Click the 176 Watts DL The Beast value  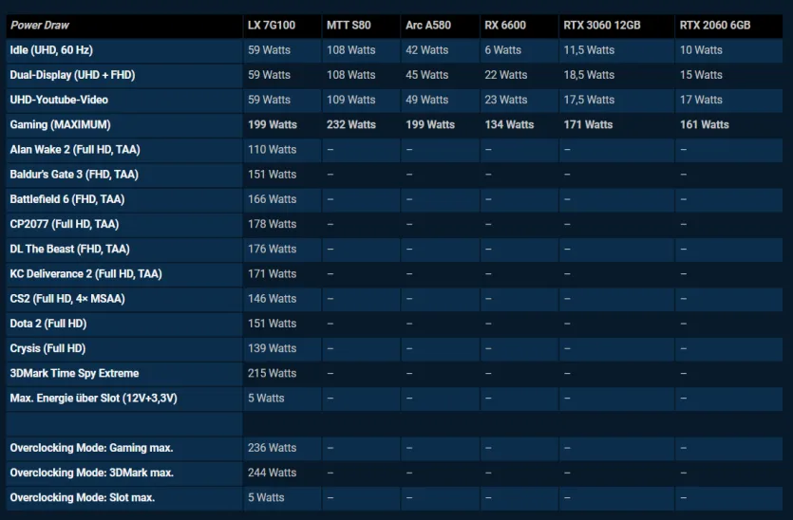(x=272, y=249)
